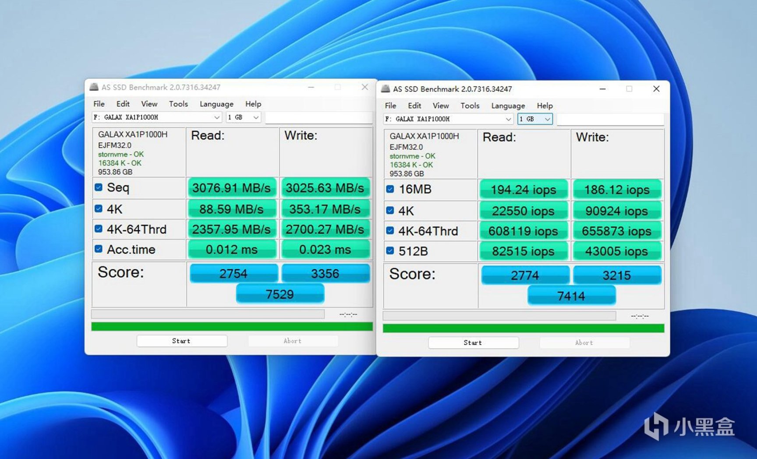Click the read score 2774
Screen dimensions: 757x459
tap(525, 275)
